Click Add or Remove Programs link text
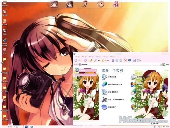 [113, 92]
